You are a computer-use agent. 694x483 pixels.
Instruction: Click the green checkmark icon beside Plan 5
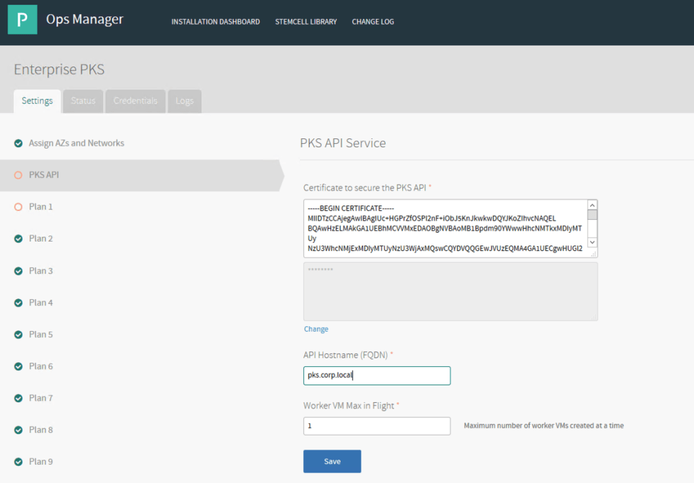pyautogui.click(x=18, y=334)
